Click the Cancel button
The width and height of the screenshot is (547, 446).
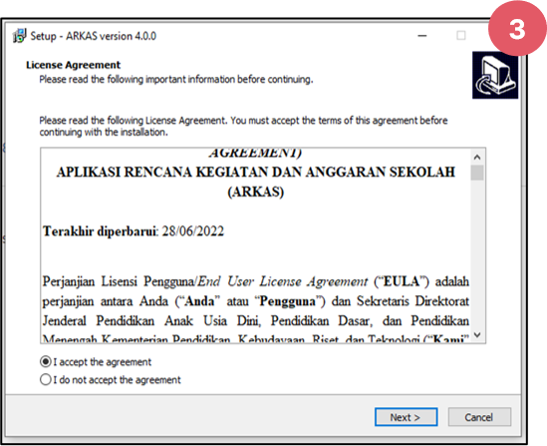click(479, 417)
